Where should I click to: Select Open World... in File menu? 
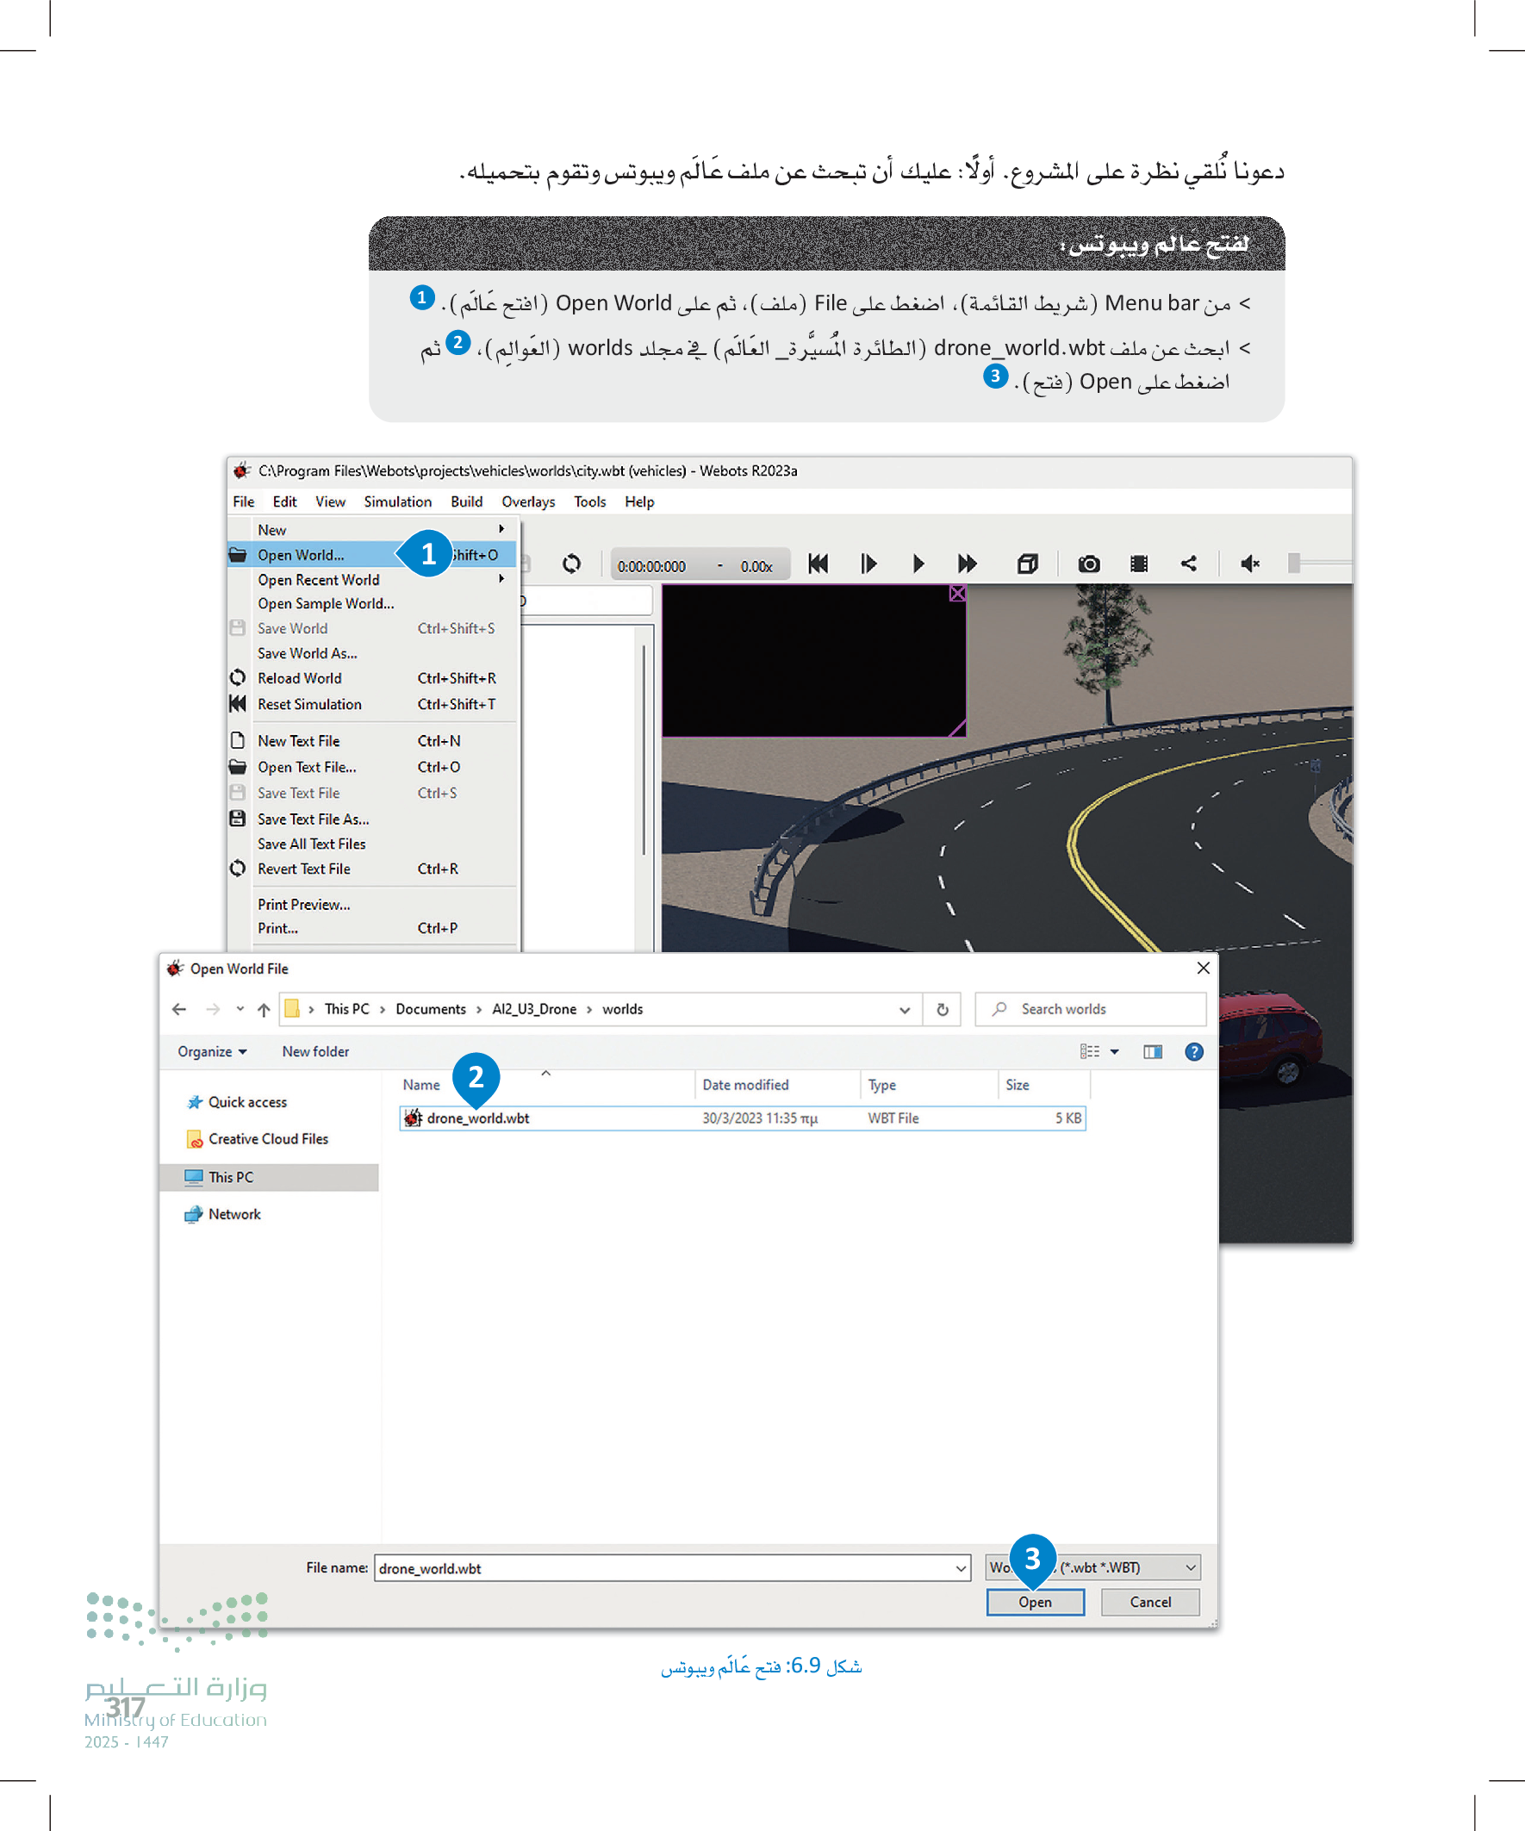301,556
